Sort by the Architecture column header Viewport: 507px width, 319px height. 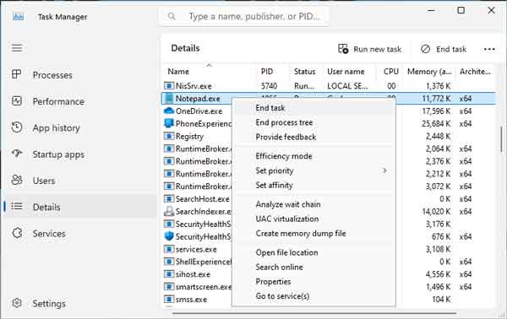[475, 72]
